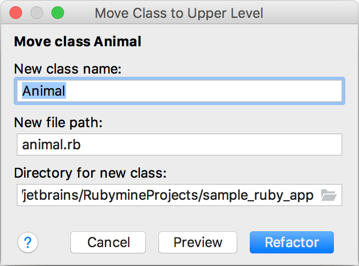Click the animal.rb file name text
The width and height of the screenshot is (359, 266).
[51, 145]
